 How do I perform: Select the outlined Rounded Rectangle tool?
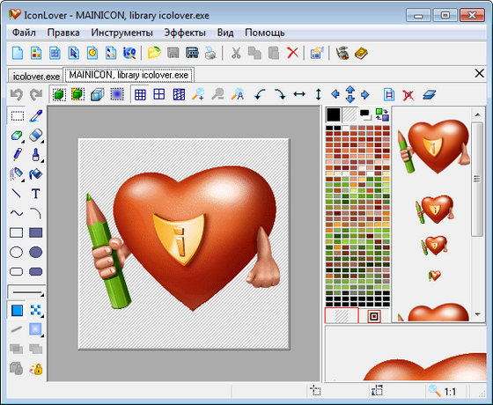[17, 271]
